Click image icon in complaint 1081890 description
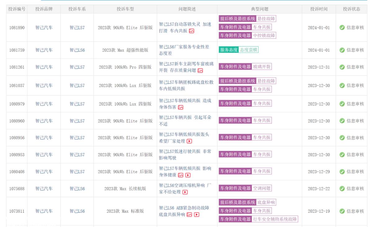Image resolution: width=372 pixels, height=227 pixels. point(192,31)
